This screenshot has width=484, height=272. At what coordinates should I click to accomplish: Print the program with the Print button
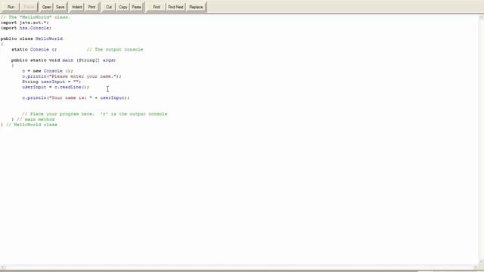point(92,7)
